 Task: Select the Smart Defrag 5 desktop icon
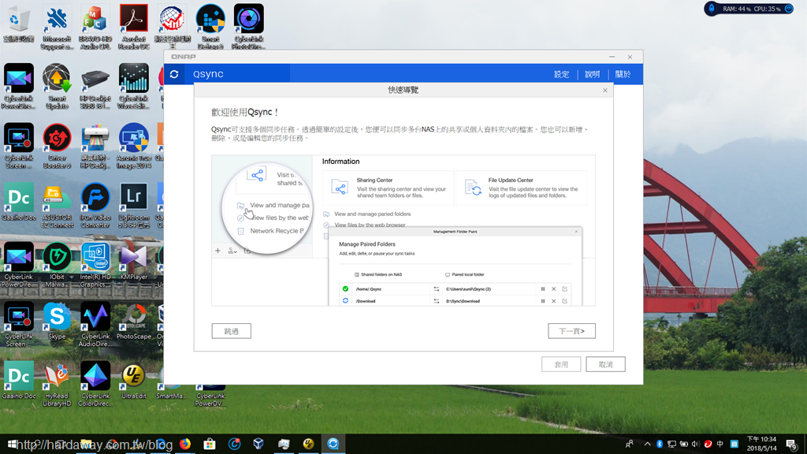210,27
